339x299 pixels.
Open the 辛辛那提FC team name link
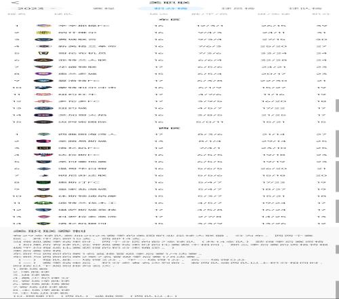click(84, 26)
